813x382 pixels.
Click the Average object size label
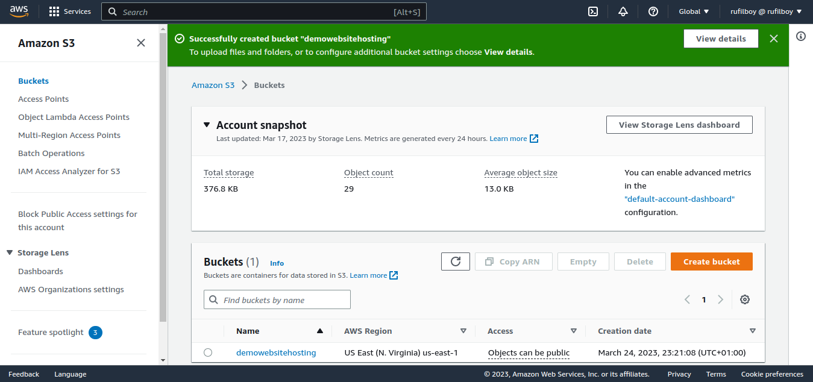point(520,172)
